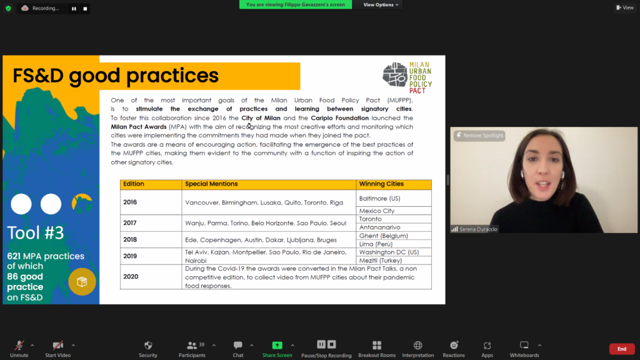Open Zoom Apps
This screenshot has width=640, height=360.
(x=487, y=346)
